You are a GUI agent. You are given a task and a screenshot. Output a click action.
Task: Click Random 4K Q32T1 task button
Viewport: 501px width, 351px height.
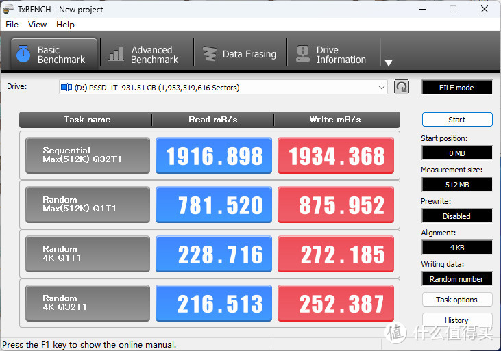pos(88,303)
